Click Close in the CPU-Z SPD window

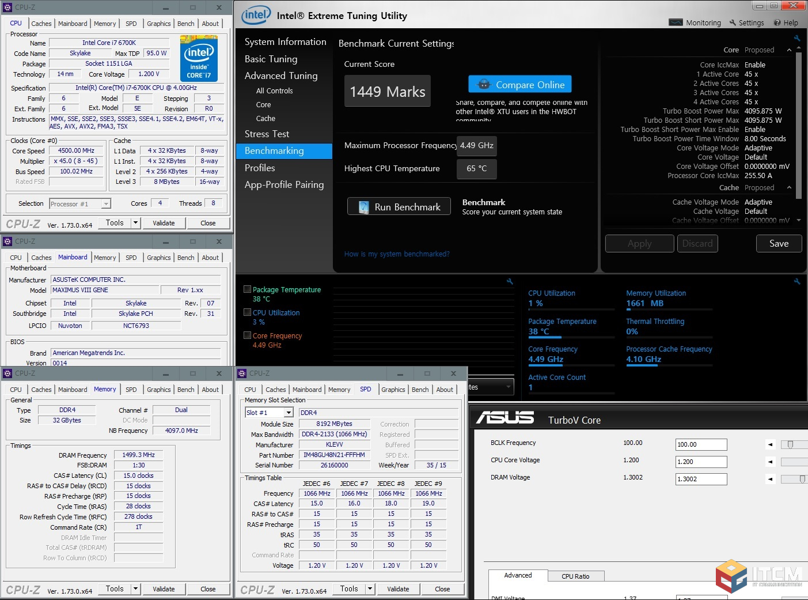pyautogui.click(x=442, y=589)
